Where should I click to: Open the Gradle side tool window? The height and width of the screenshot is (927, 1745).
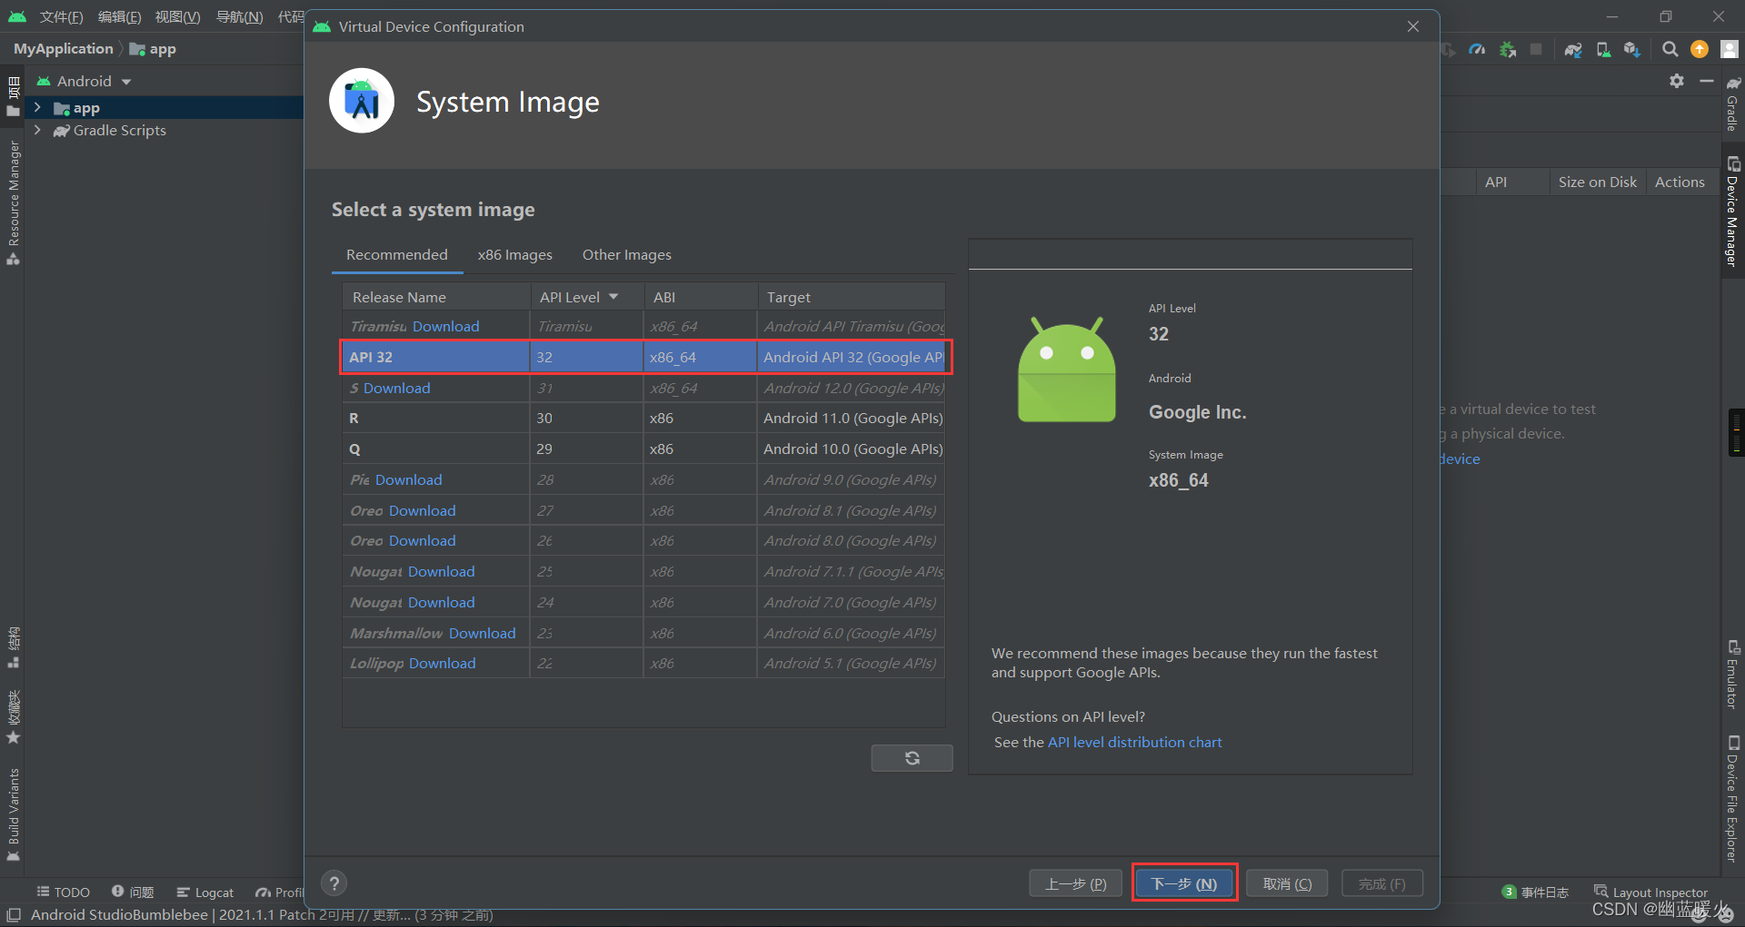pos(1733,104)
